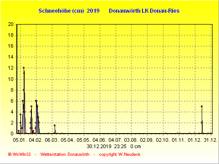Click the chart title Schneehöhe (cm) 2019
Viewport: 219px width, 164px height.
[69, 11]
